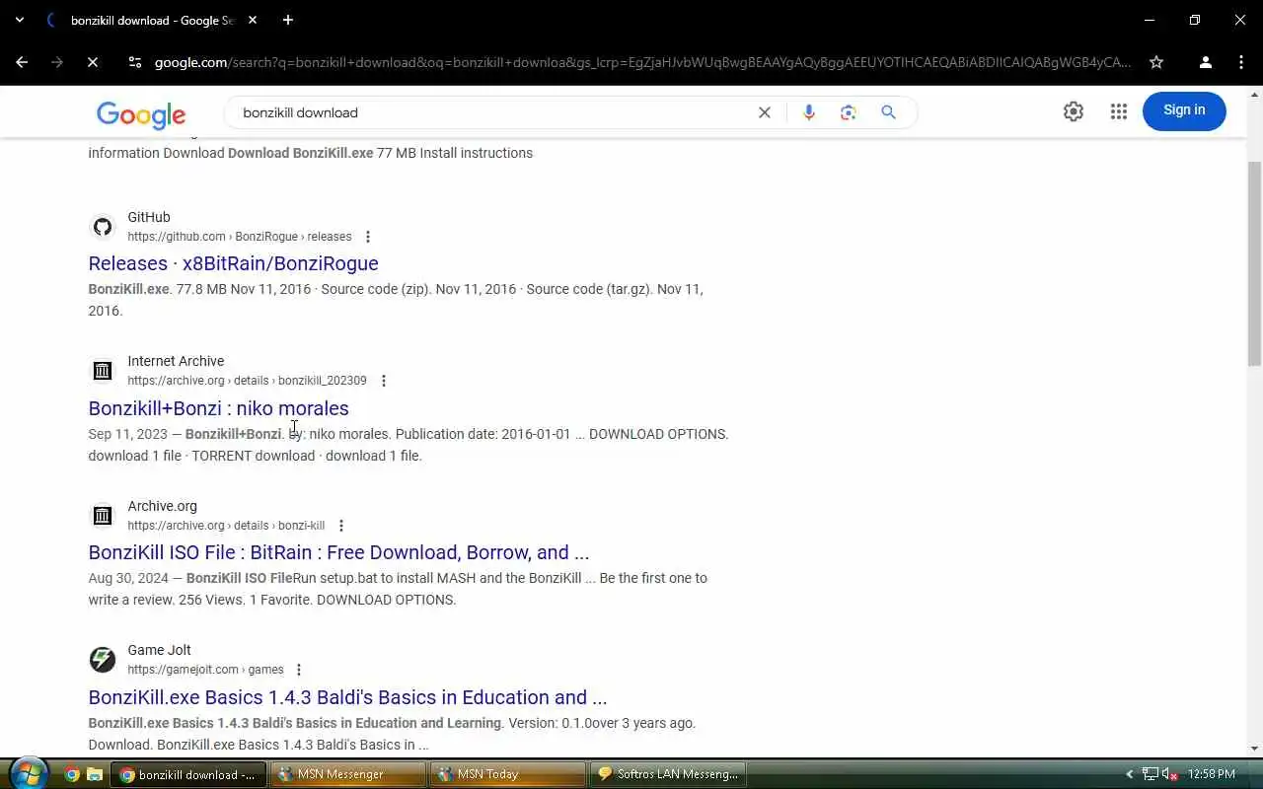Viewport: 1263px width, 789px height.
Task: Click the Internet Archive favicon
Action: pos(103,371)
